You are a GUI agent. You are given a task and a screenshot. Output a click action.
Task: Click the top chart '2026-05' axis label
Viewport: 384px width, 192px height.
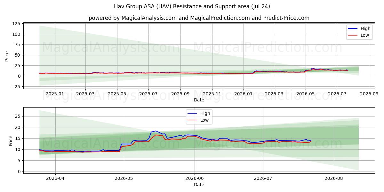click(x=305, y=94)
